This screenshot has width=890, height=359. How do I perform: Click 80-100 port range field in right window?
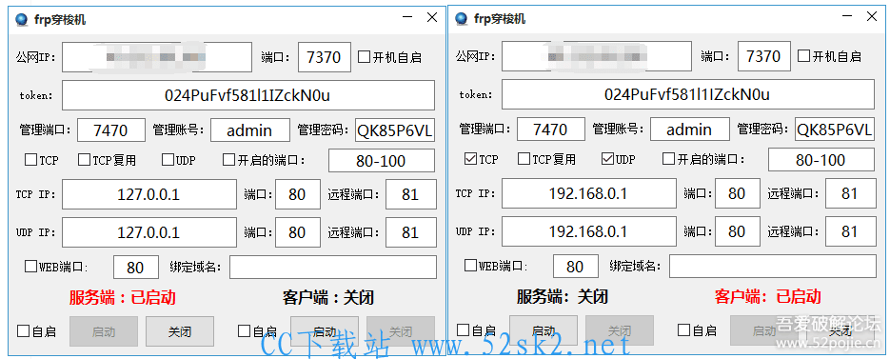(821, 160)
